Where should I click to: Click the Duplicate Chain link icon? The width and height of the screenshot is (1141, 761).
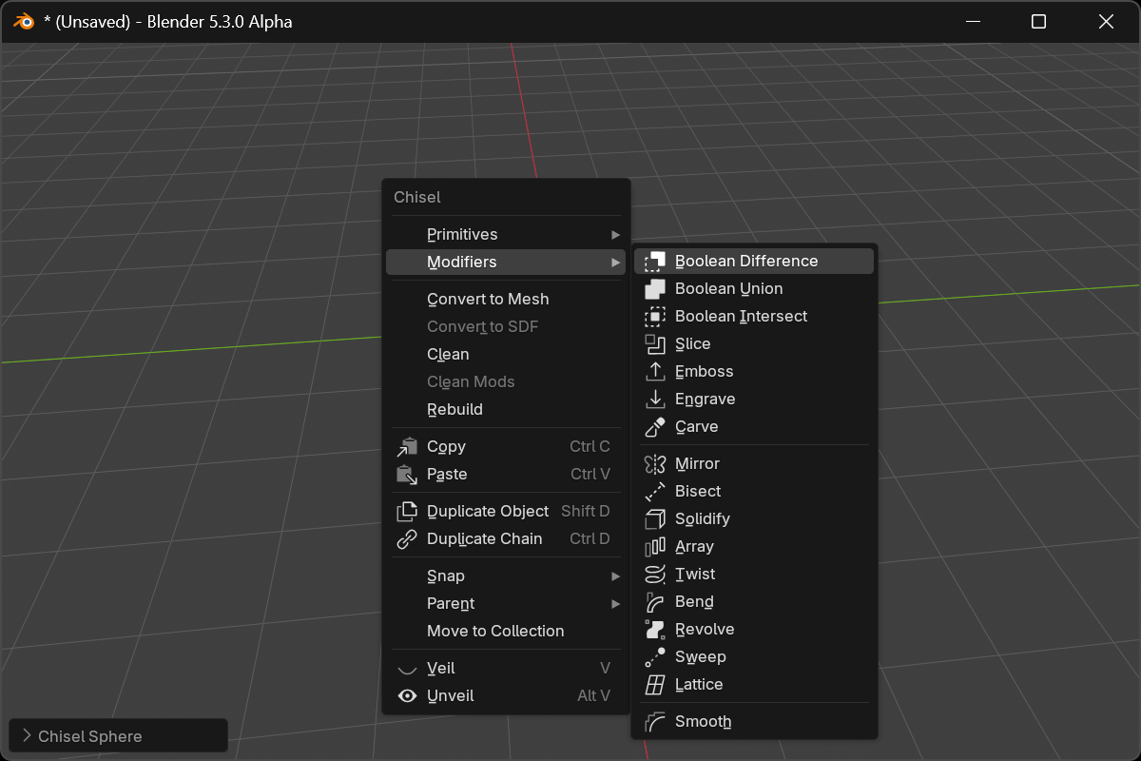pos(407,539)
